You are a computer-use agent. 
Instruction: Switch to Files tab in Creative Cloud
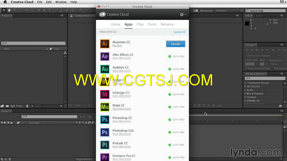[140, 24]
